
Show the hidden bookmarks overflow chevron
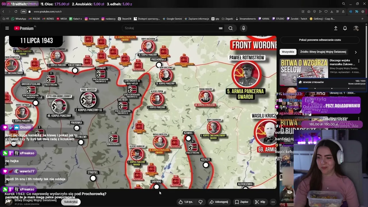pyautogui.click(x=363, y=19)
